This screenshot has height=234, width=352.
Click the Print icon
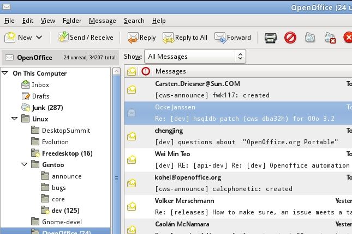pos(270,38)
